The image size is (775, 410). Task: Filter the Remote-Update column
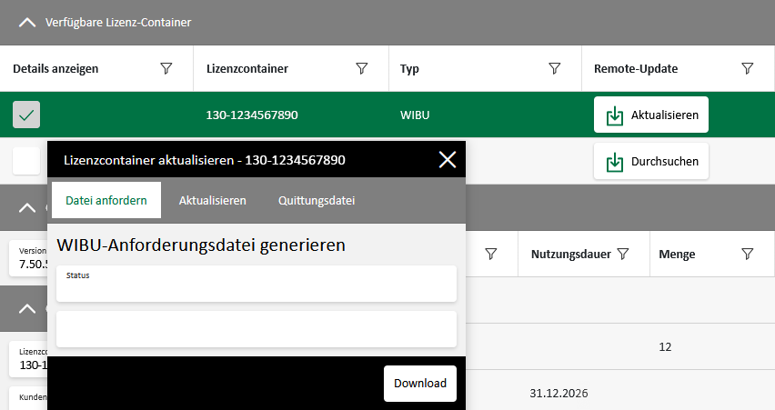pyautogui.click(x=747, y=68)
